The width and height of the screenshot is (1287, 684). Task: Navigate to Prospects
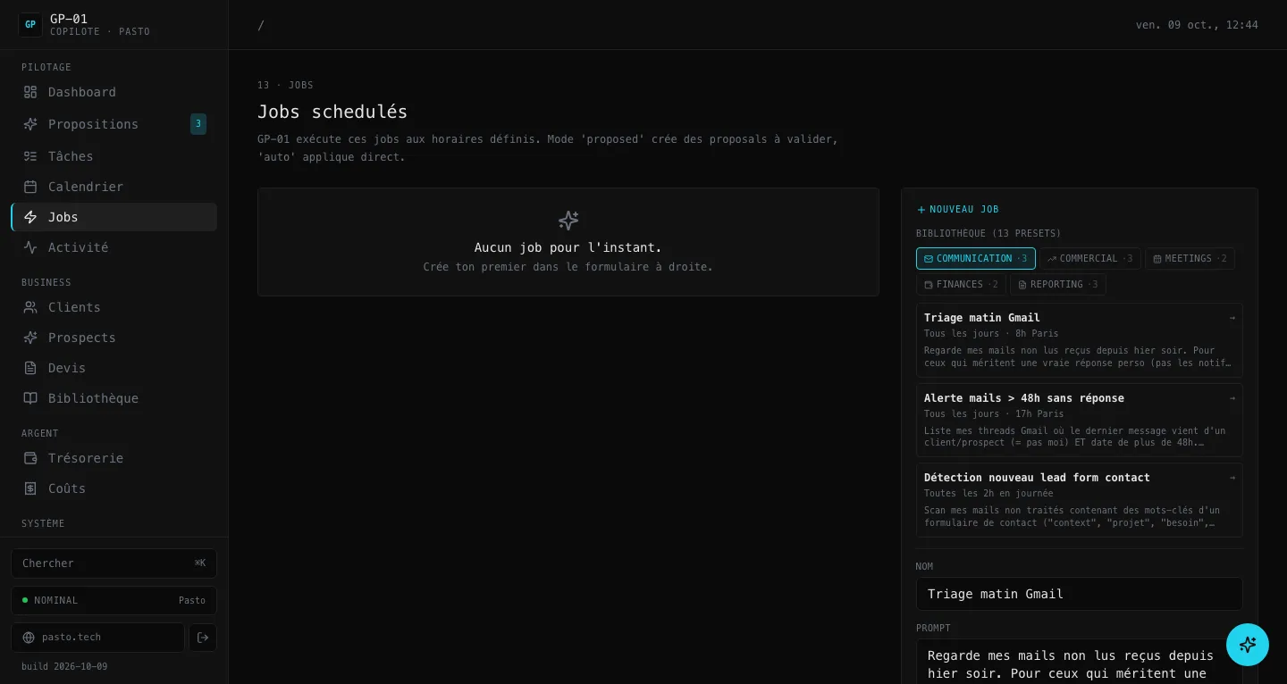tap(114, 338)
